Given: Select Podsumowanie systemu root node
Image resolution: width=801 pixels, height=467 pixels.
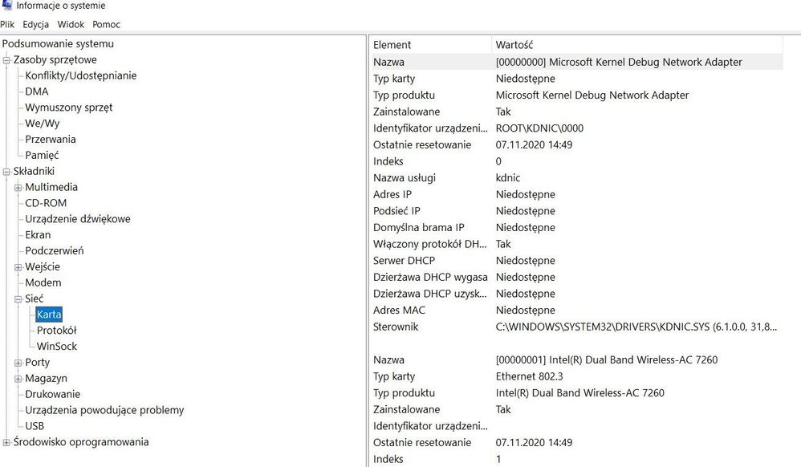Looking at the screenshot, I should pos(58,43).
